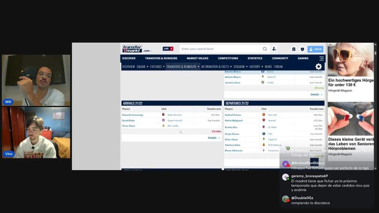Screen dimensions: 379x213
Task: Open Álvaro Odriozola player link
Action: [234, 151]
